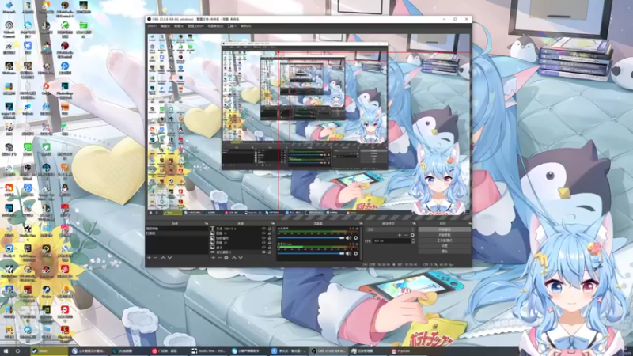Pop out the Audio Mixer dock with its float icon
The height and width of the screenshot is (356, 633).
click(x=361, y=223)
